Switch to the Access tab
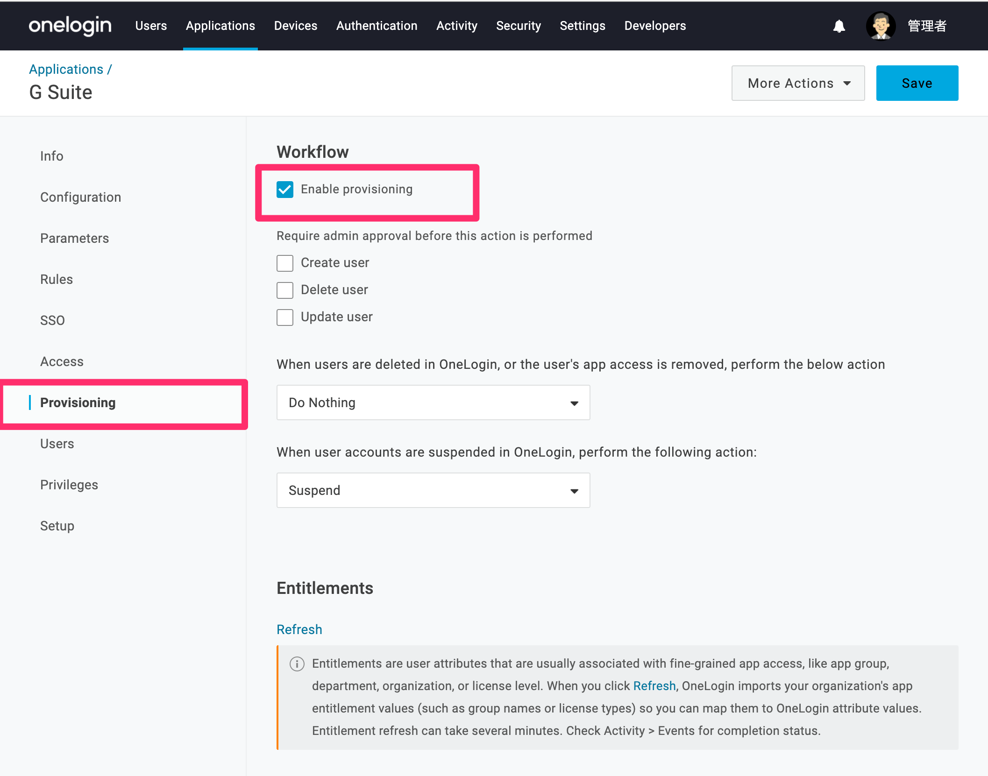988x776 pixels. [62, 361]
